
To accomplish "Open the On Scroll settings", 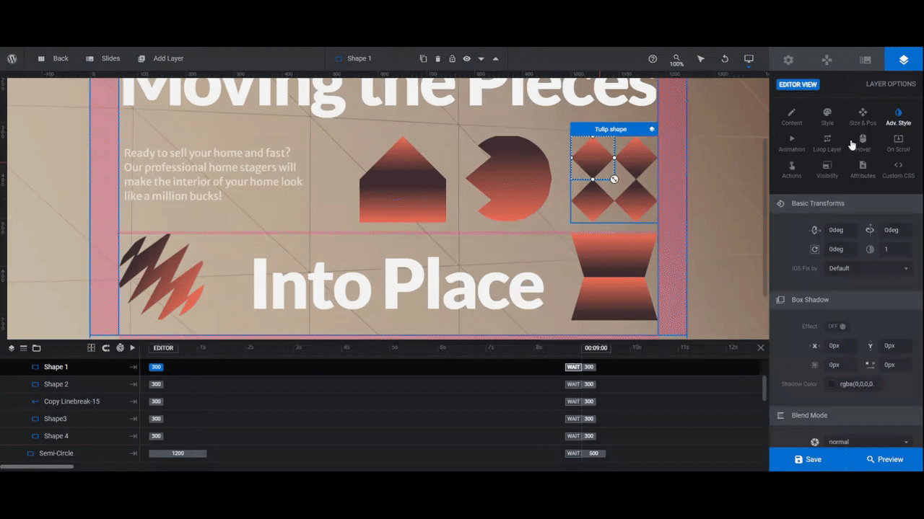I will 898,143.
